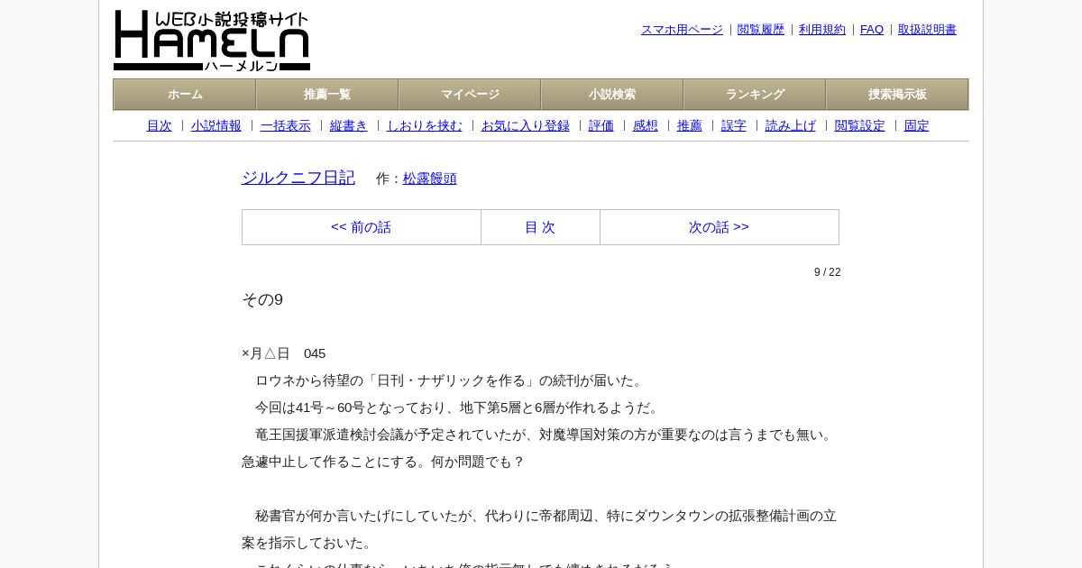Click the line starting 今回は41号～60号
The width and height of the screenshot is (1082, 568).
(x=459, y=408)
